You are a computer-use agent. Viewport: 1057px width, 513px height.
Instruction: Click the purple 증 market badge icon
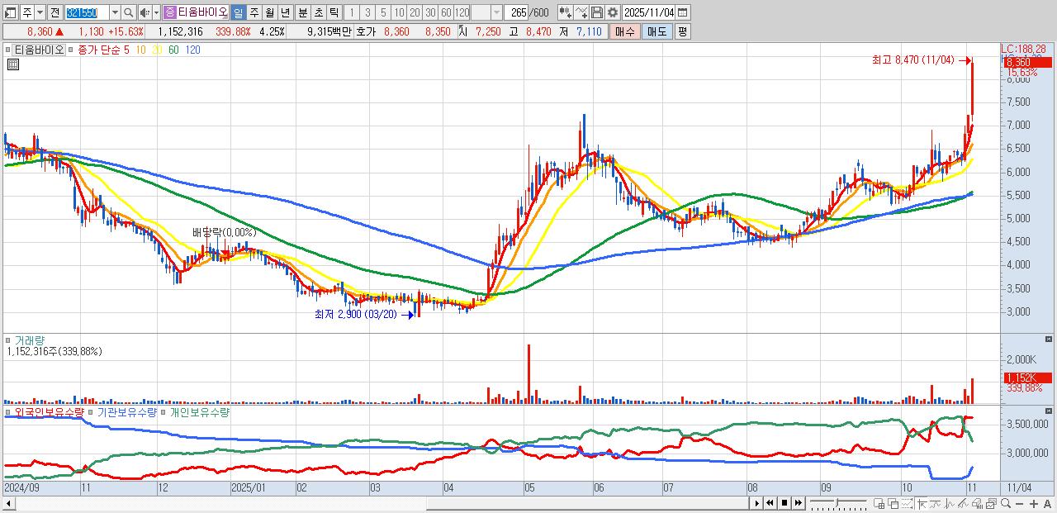click(168, 12)
